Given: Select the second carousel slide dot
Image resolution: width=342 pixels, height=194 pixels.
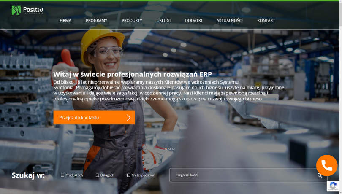Looking at the screenshot, I should 170,149.
